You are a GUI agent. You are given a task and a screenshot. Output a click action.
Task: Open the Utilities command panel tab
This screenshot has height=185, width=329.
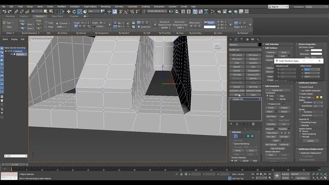point(258,40)
